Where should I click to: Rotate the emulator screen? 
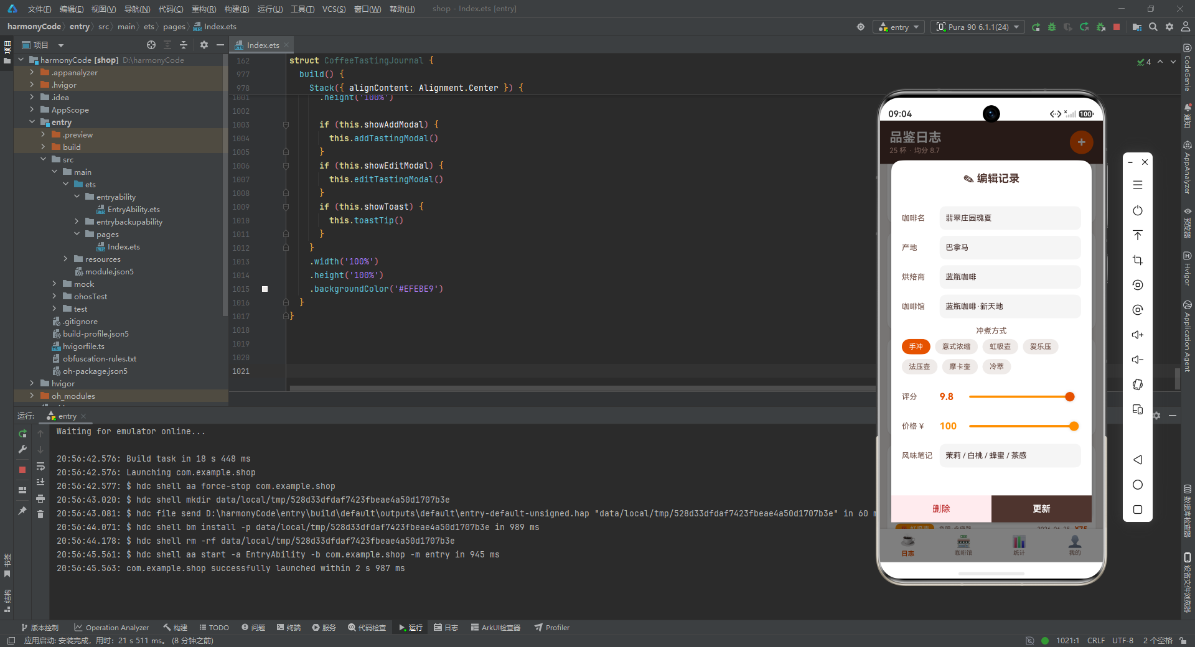[x=1138, y=384]
